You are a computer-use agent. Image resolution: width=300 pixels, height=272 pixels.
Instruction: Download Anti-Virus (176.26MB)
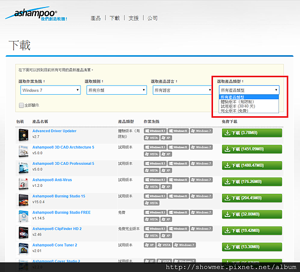click(x=252, y=182)
